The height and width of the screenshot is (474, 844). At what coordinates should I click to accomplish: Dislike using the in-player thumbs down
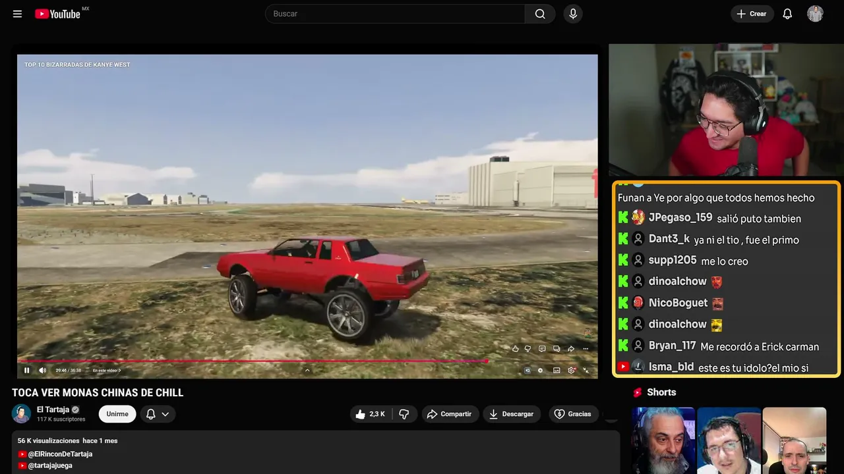click(527, 349)
